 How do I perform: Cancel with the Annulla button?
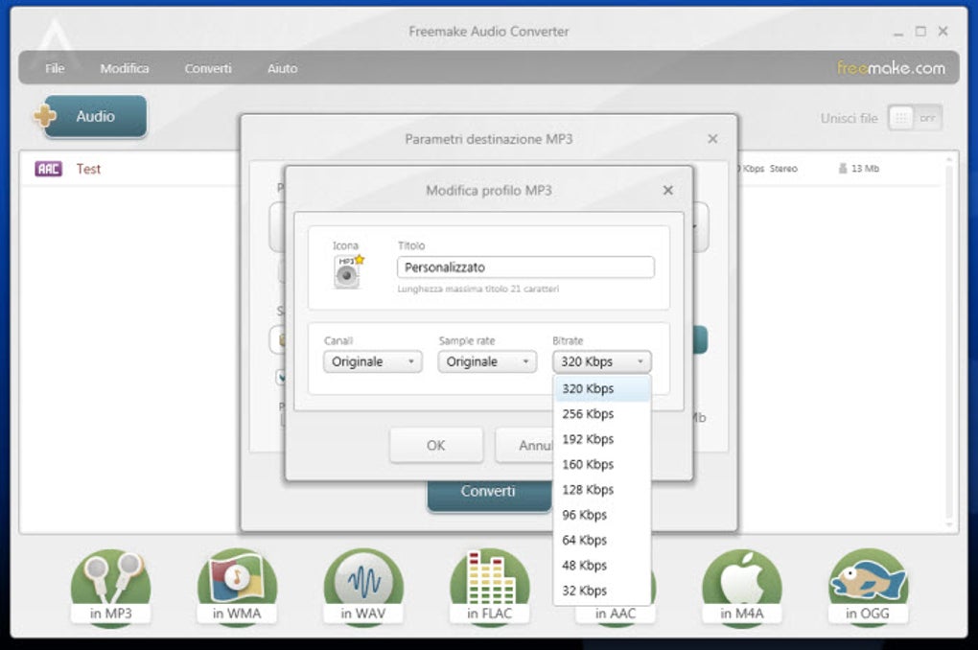(524, 446)
